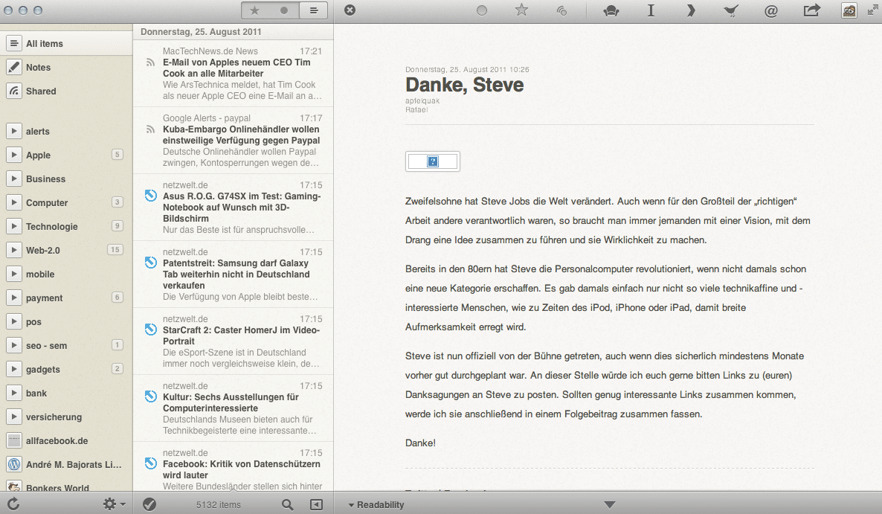Show starred items filter
Image resolution: width=882 pixels, height=514 pixels.
(255, 10)
